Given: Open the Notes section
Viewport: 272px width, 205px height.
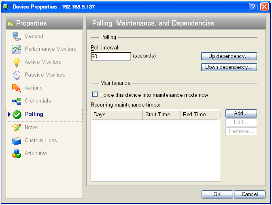Looking at the screenshot, I should coord(32,127).
